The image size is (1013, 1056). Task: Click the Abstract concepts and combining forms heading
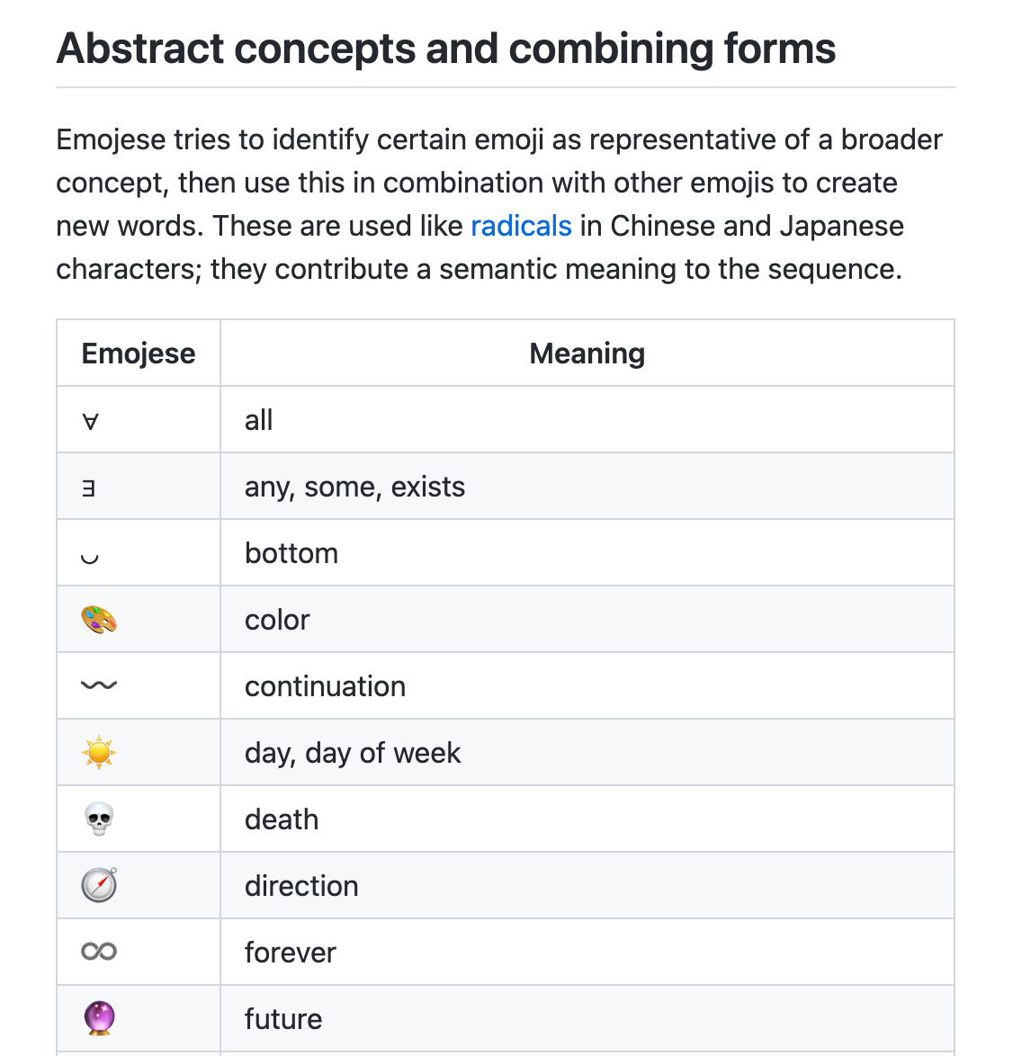(x=446, y=49)
